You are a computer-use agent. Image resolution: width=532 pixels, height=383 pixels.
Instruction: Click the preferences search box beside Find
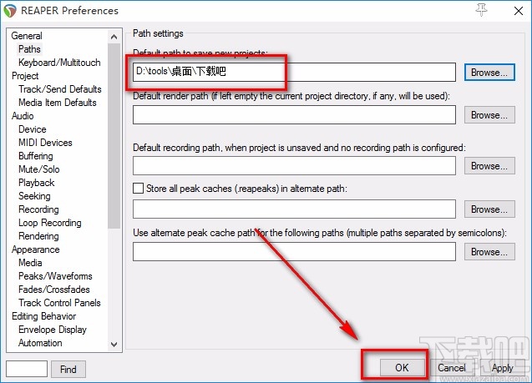(27, 369)
